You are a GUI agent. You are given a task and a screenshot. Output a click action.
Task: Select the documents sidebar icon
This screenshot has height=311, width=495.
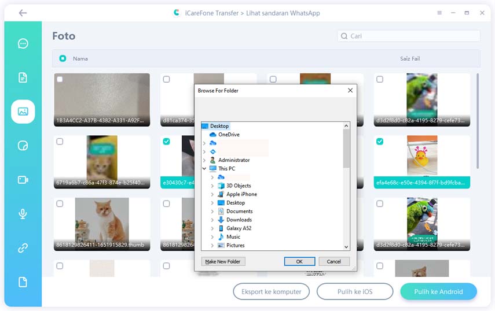coord(23,77)
